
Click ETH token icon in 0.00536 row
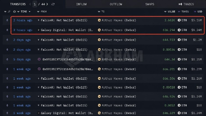click(x=179, y=50)
